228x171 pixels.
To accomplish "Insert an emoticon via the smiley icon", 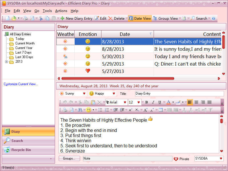I will click(x=89, y=110).
